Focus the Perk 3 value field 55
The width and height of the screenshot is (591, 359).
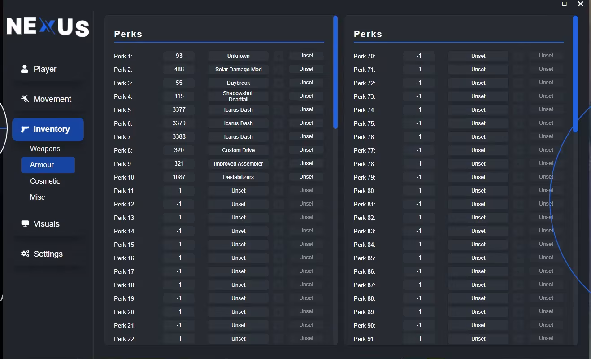[179, 83]
